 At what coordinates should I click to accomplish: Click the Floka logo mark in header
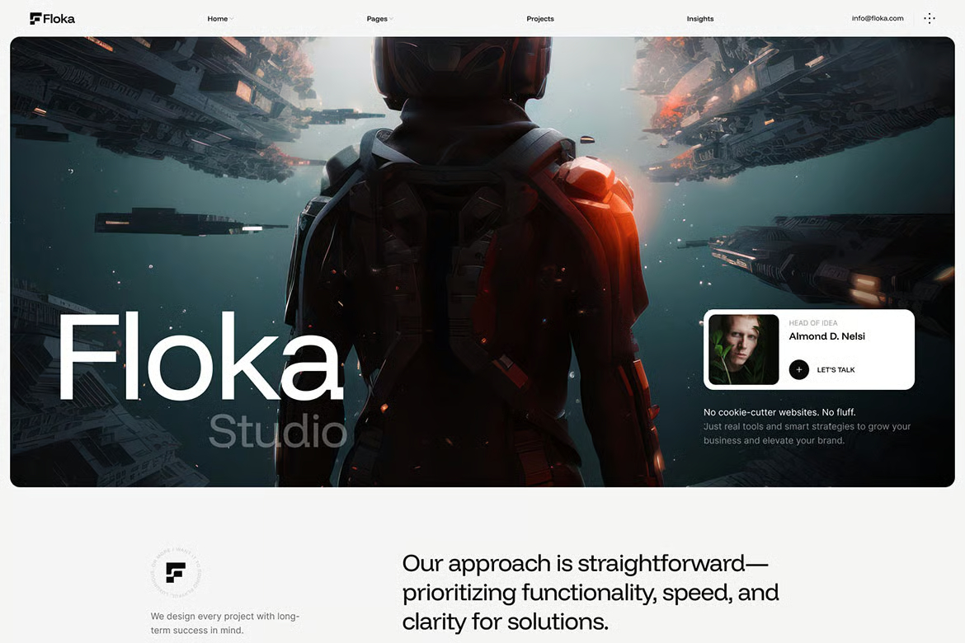click(35, 18)
